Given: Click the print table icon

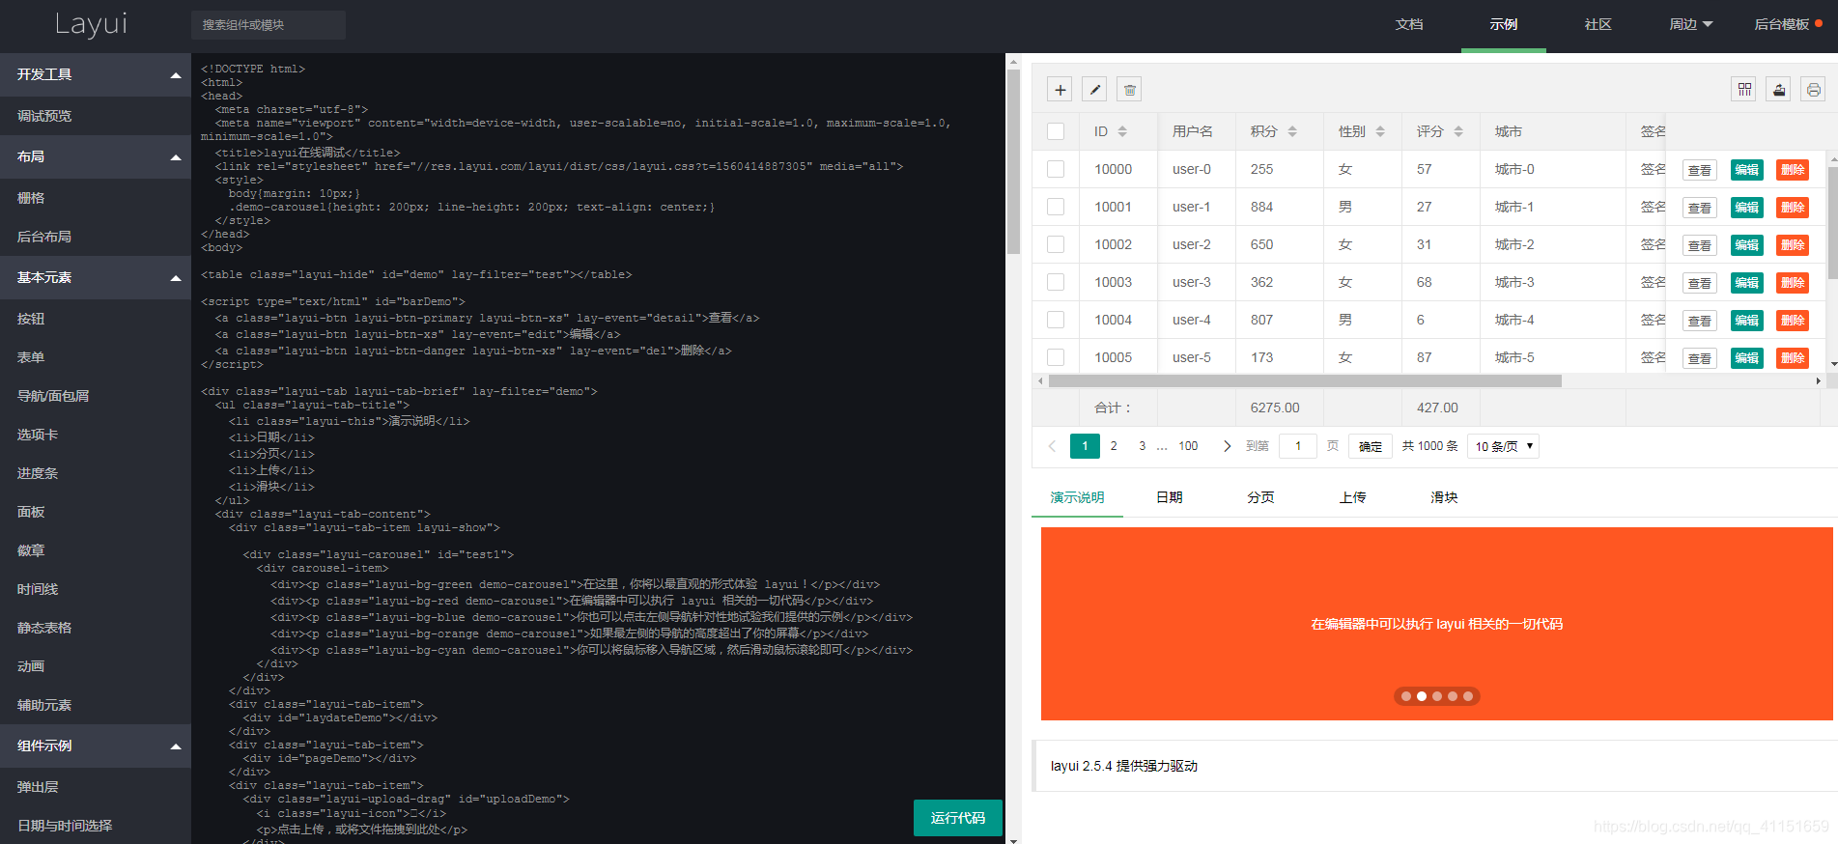Looking at the screenshot, I should (1814, 90).
